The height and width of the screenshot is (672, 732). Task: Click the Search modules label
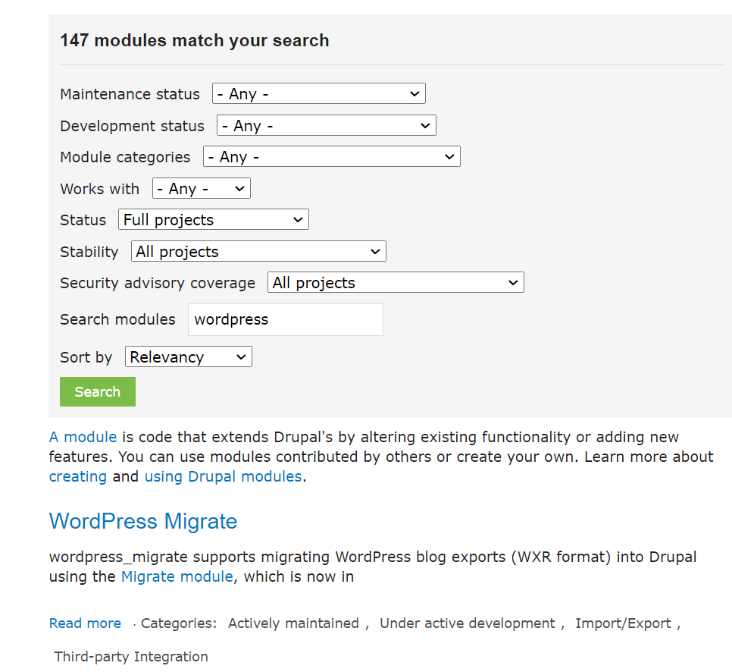point(117,319)
